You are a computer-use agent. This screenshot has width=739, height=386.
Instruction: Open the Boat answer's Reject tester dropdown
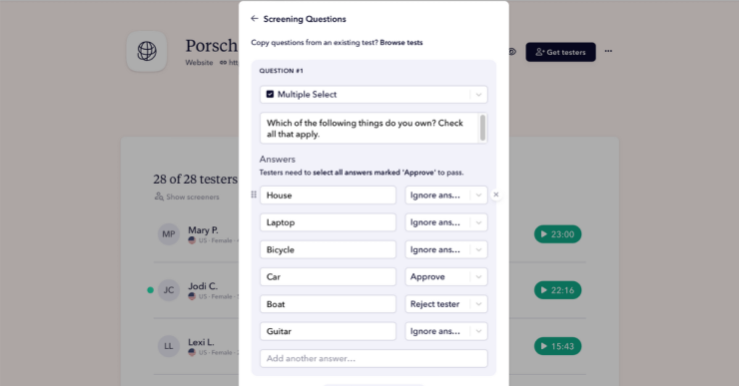[446, 304]
